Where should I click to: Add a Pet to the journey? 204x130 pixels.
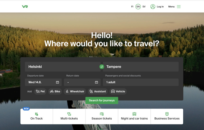[x=40, y=92]
